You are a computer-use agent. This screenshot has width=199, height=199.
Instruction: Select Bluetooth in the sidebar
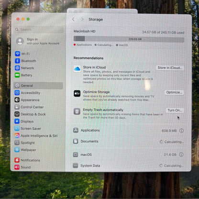coord(25,61)
